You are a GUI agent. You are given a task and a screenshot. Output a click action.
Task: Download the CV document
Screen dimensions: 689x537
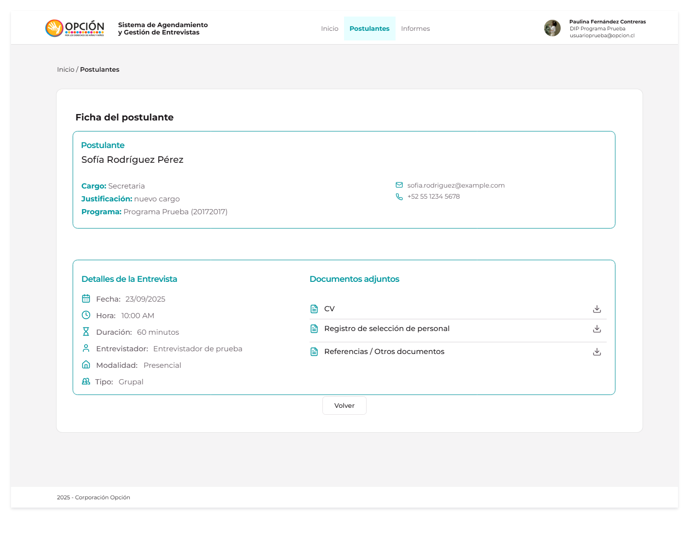(597, 309)
